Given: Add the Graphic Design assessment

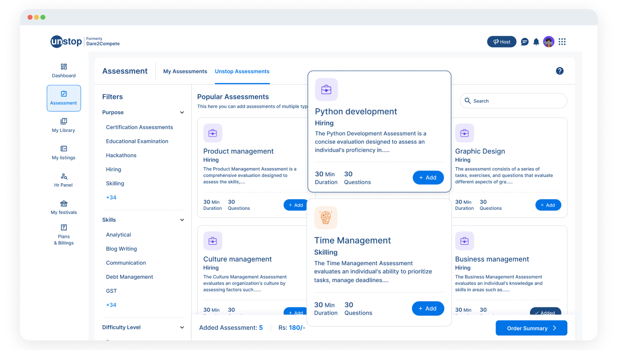Looking at the screenshot, I should pos(548,205).
